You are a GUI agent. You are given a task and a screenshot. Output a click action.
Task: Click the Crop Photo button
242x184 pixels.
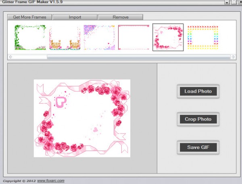coord(198,119)
